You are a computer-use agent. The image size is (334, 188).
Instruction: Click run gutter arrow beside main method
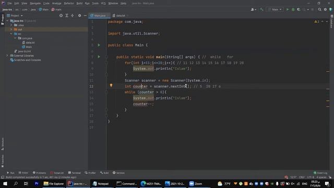[x=99, y=57]
